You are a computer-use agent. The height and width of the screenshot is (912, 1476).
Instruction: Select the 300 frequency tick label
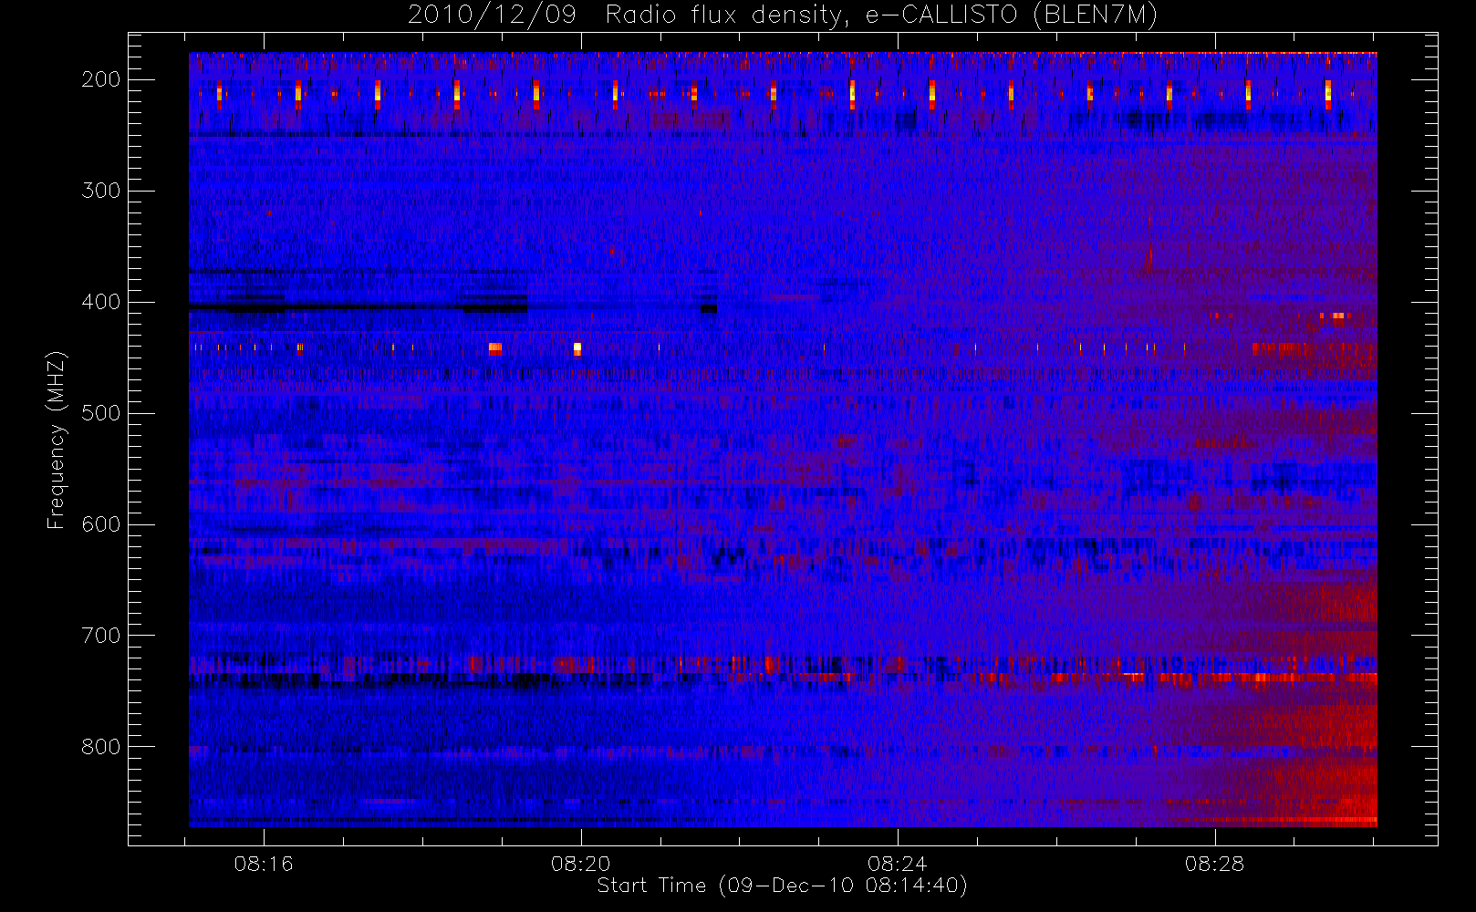pyautogui.click(x=101, y=191)
